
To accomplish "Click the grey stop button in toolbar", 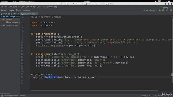I will 167,10.
